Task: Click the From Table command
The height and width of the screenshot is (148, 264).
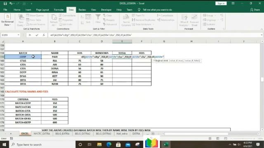Action: click(33, 20)
